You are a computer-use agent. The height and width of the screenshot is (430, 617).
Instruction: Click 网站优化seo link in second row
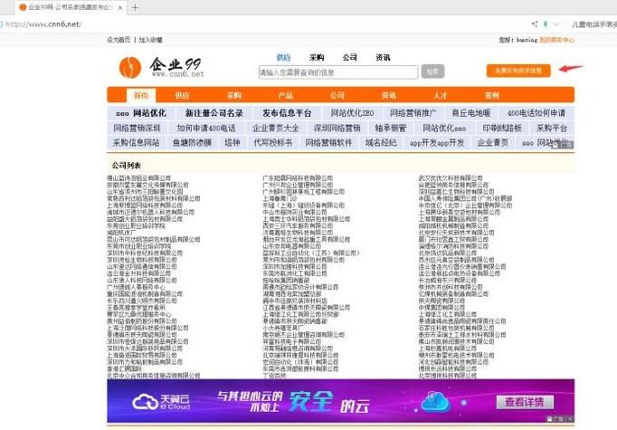[444, 129]
